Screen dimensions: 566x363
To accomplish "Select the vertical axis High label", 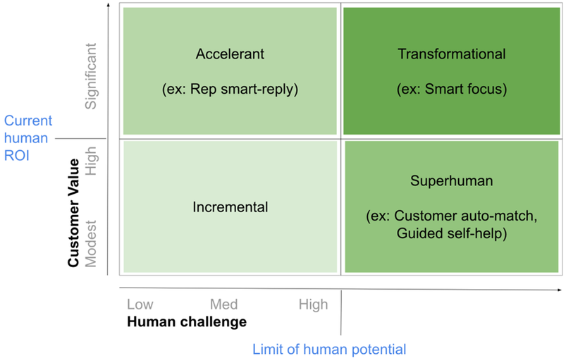I will [x=91, y=161].
